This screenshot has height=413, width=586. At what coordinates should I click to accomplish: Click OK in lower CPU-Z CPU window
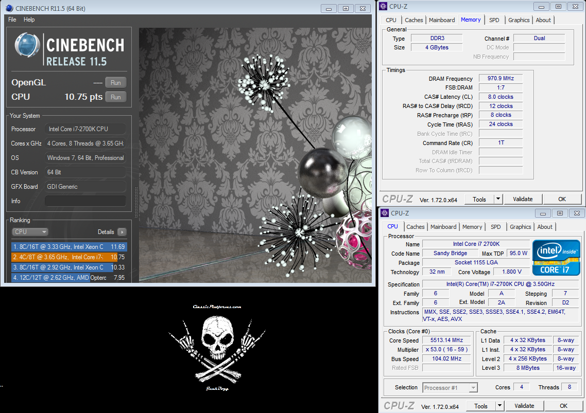coord(563,406)
